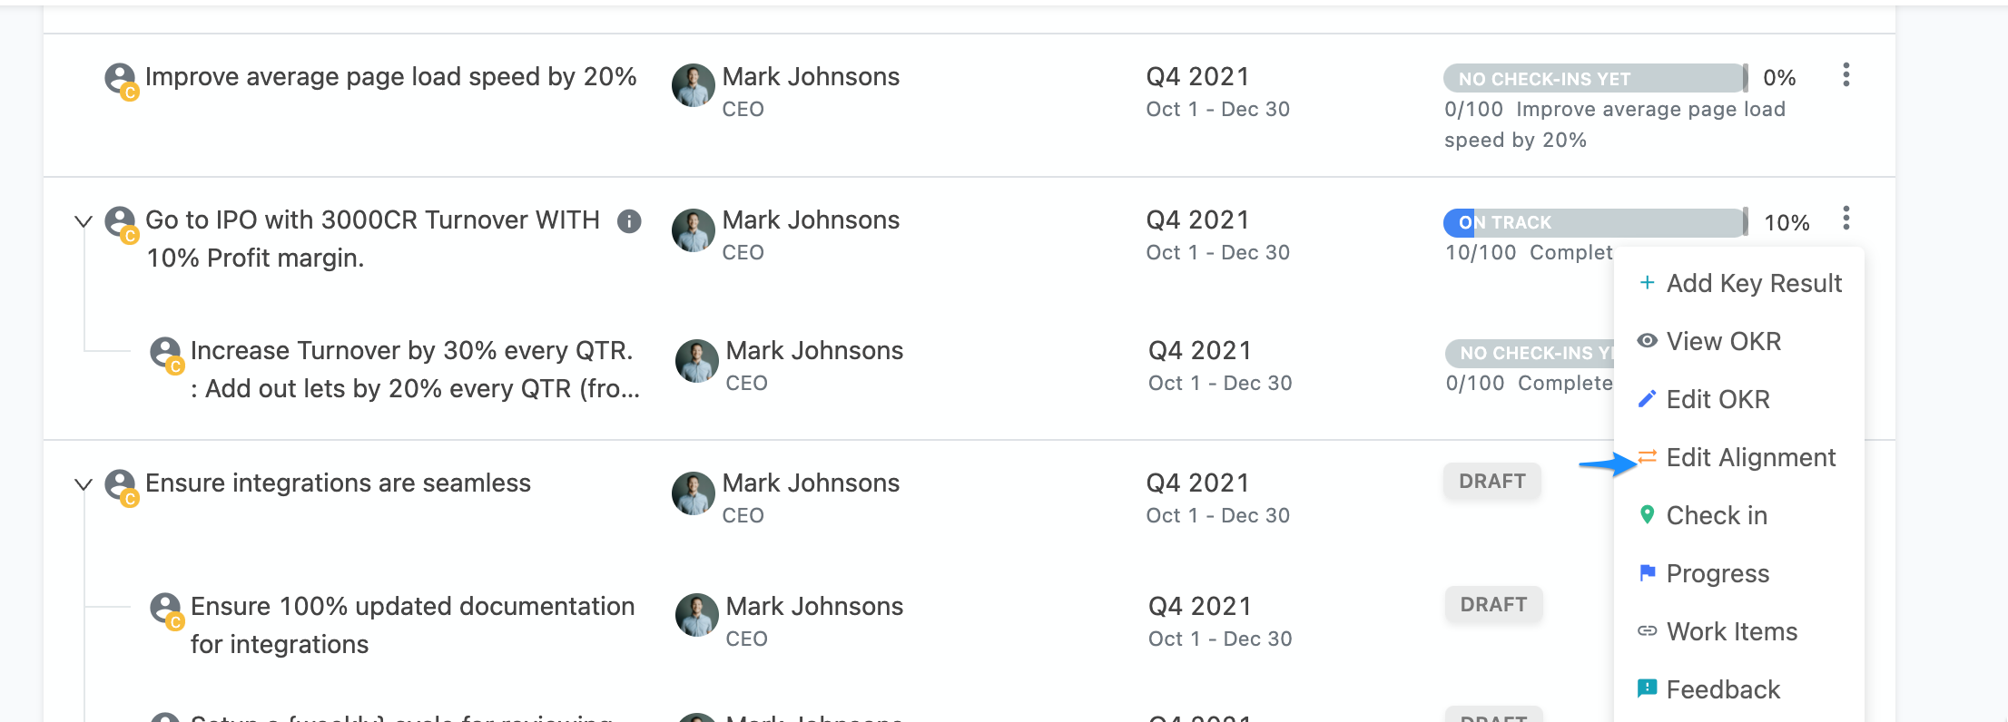Click the DRAFT badge on Ensure integrations row
Image resolution: width=2008 pixels, height=722 pixels.
(x=1492, y=482)
